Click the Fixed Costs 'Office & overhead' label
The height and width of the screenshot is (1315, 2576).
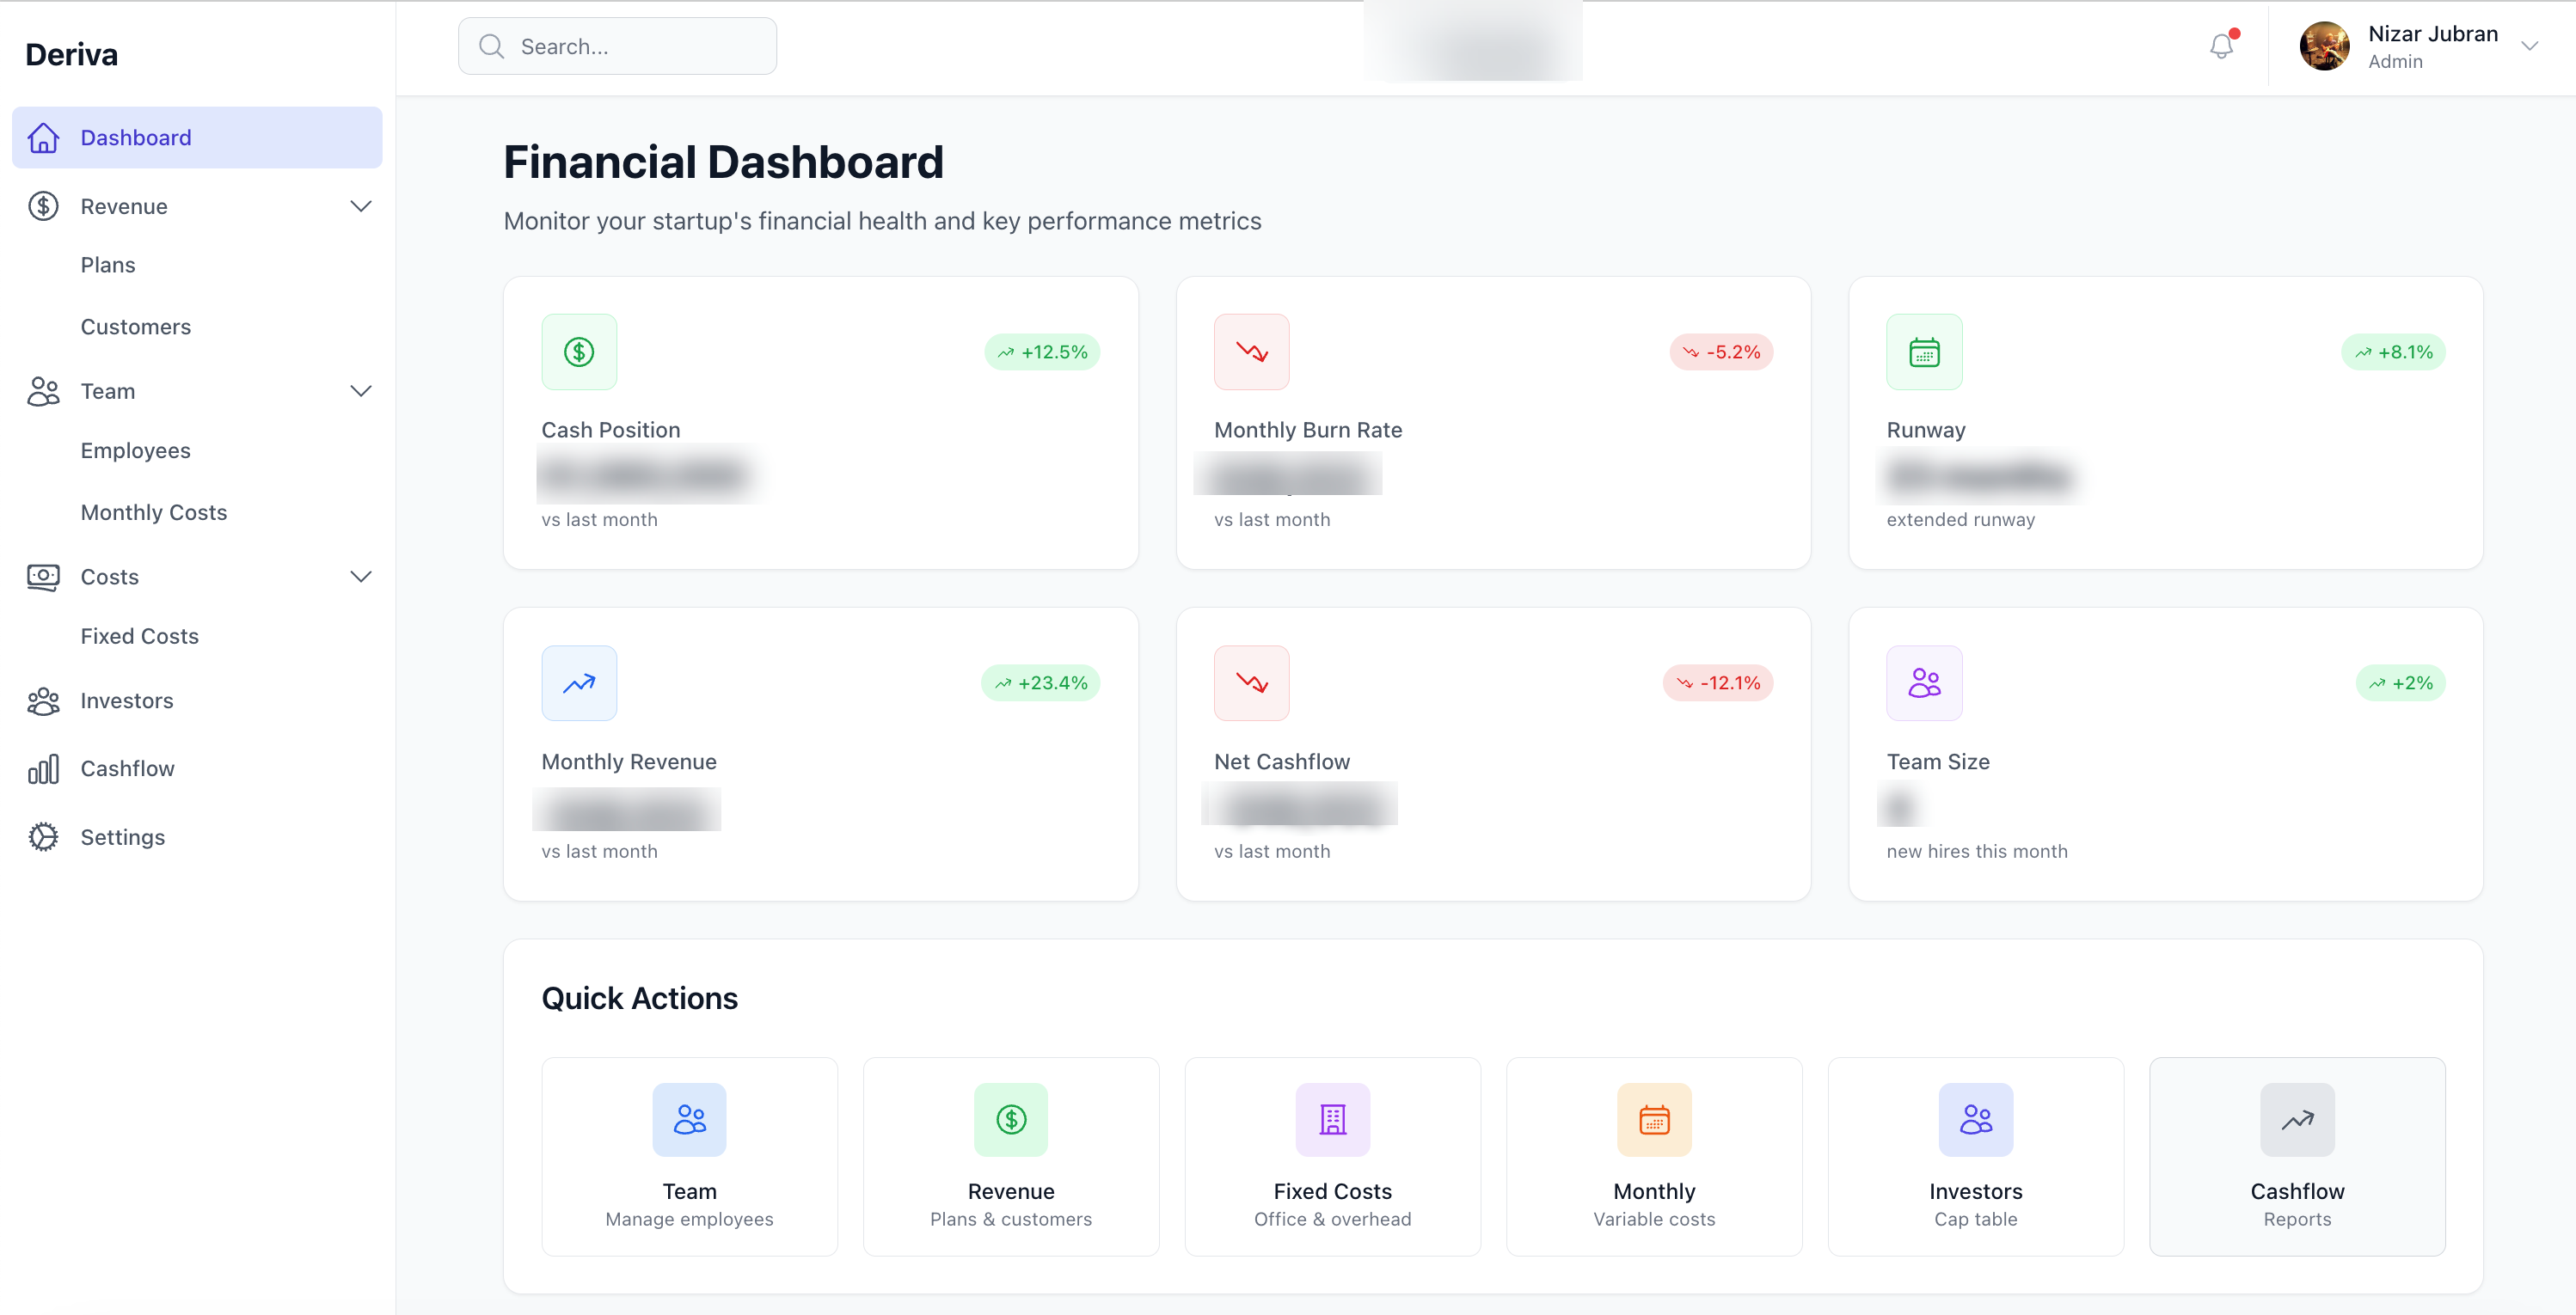tap(1333, 1219)
